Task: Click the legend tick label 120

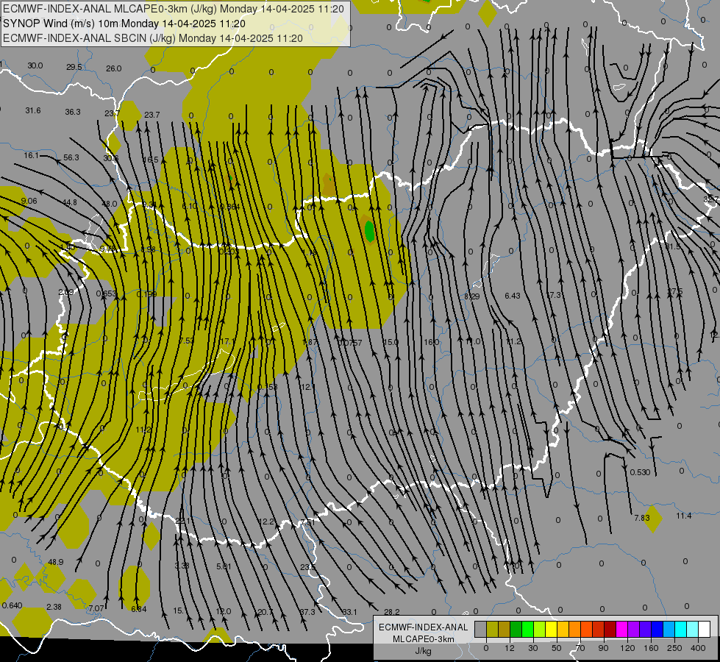Action: [x=627, y=648]
